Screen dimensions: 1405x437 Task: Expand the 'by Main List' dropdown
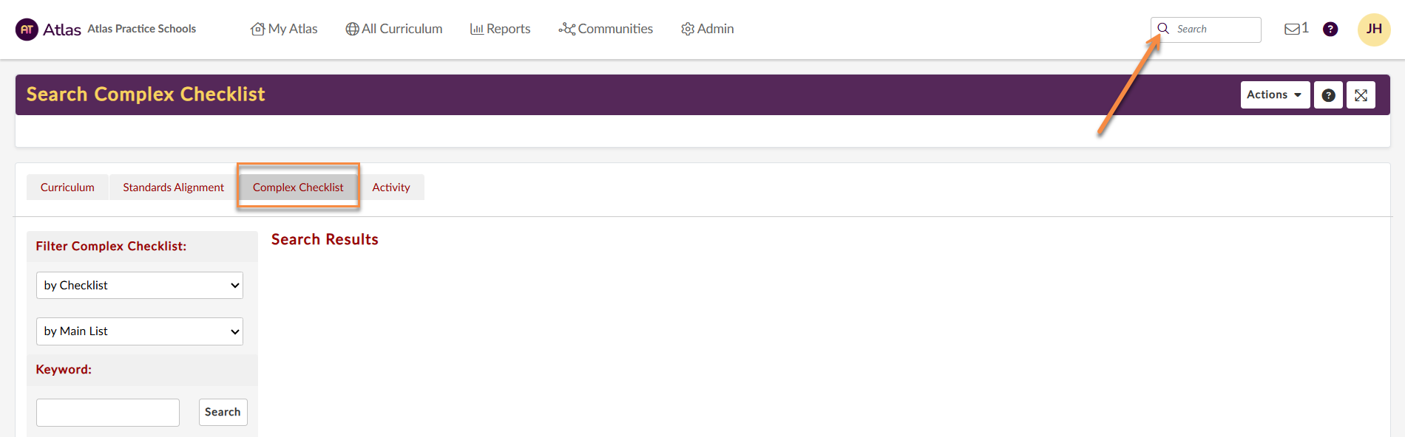(x=140, y=331)
